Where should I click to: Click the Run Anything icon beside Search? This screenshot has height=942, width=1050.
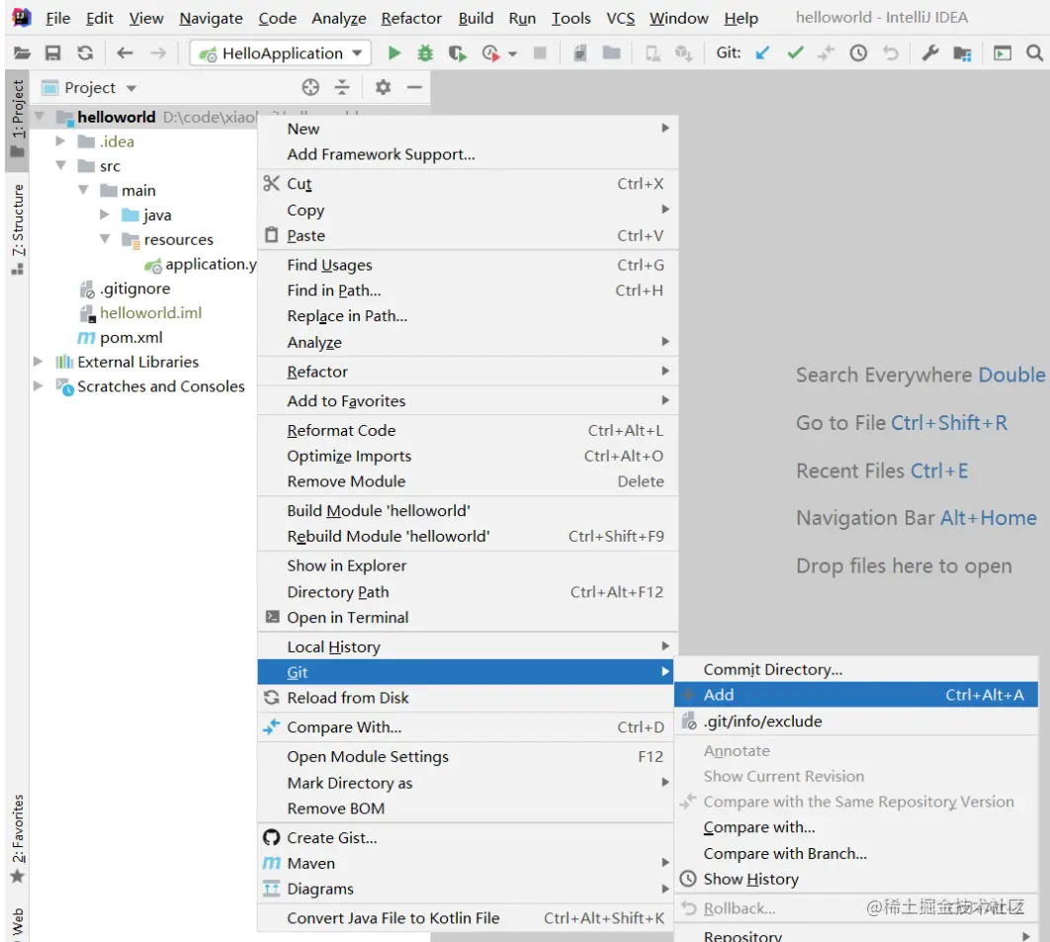[1002, 53]
